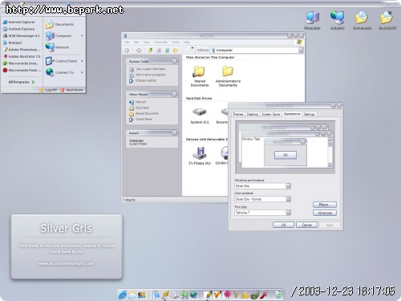Collapse the Details panel
401x301 pixels.
(x=175, y=133)
